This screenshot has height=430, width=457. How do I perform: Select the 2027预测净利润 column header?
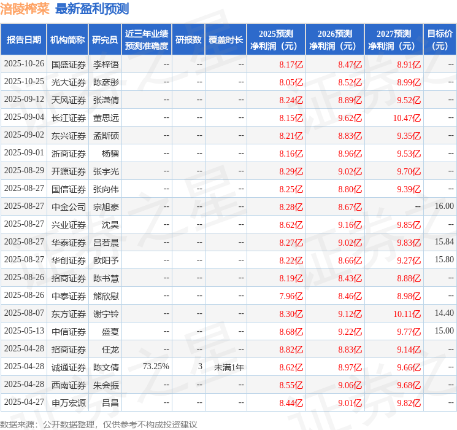coord(394,40)
